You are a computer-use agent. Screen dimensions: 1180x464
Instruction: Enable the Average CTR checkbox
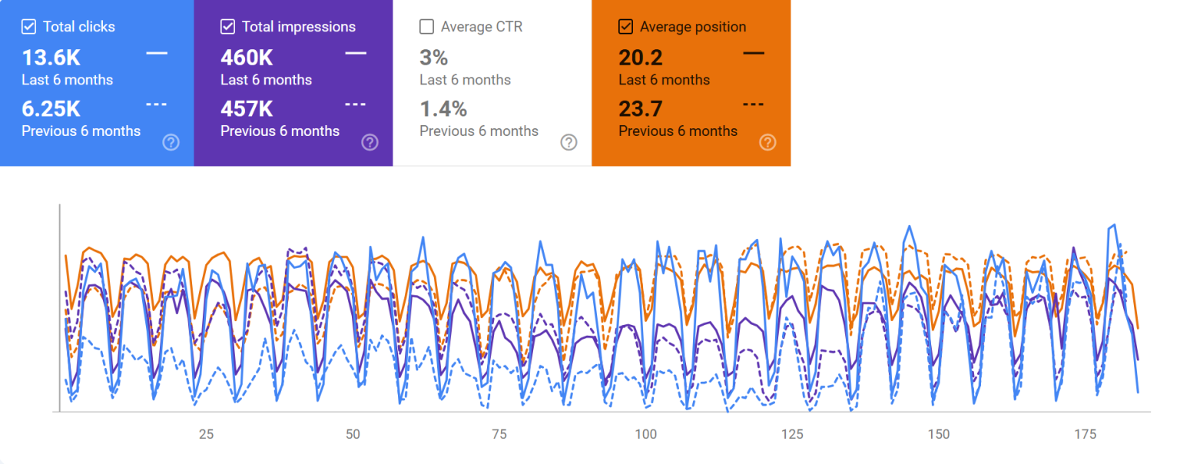pos(426,26)
